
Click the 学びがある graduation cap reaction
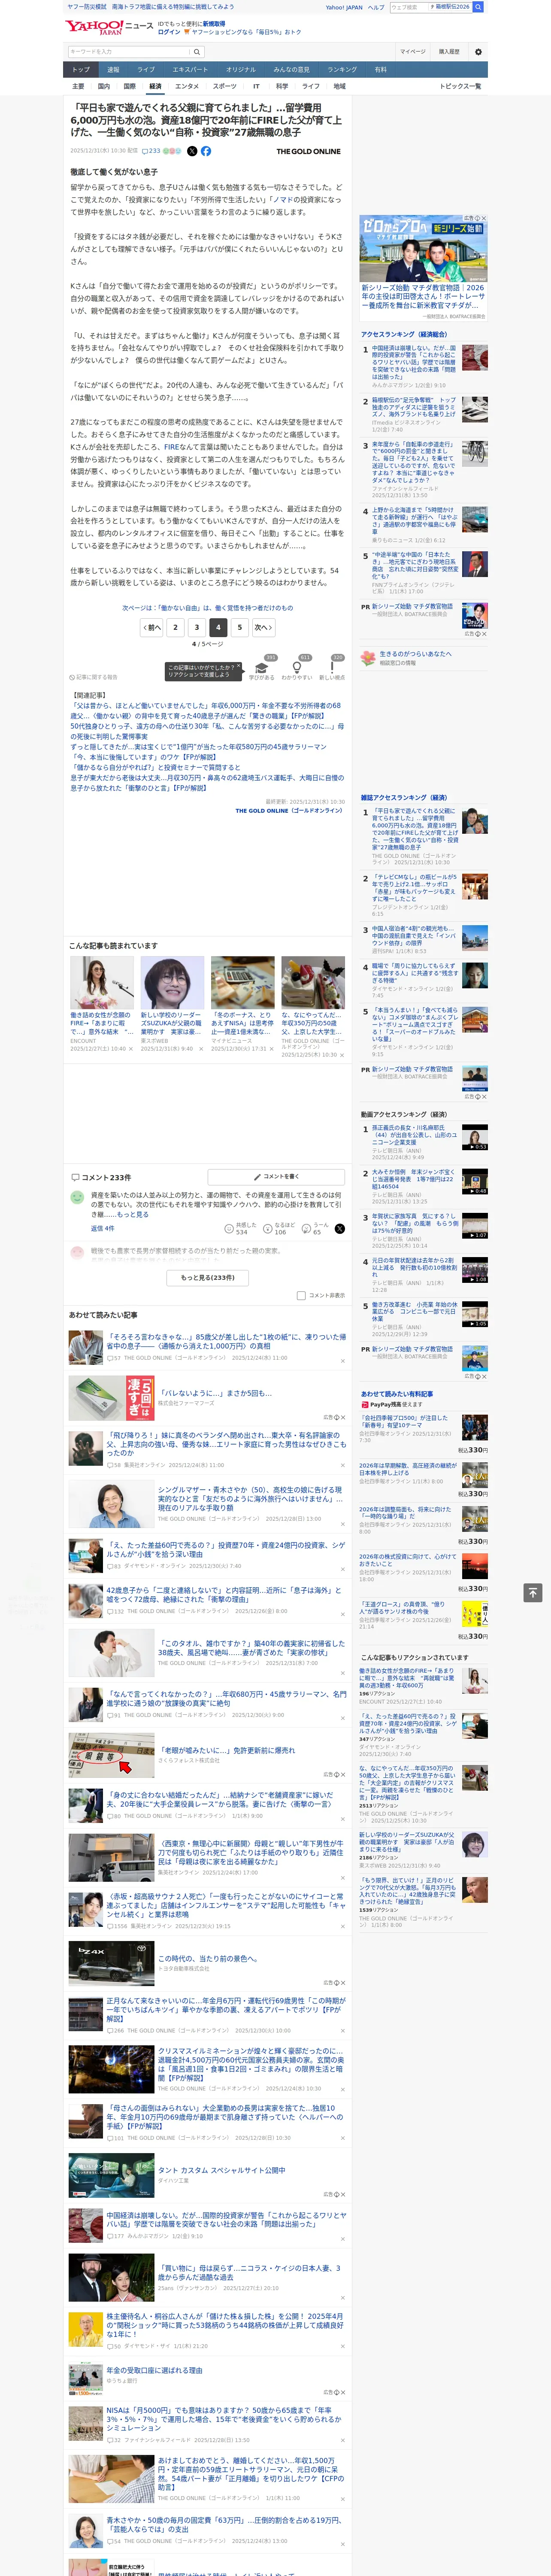[262, 670]
